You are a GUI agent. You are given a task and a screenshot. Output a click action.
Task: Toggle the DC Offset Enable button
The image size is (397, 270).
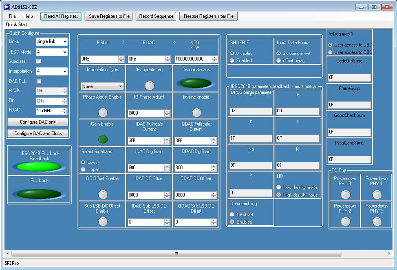click(x=102, y=194)
